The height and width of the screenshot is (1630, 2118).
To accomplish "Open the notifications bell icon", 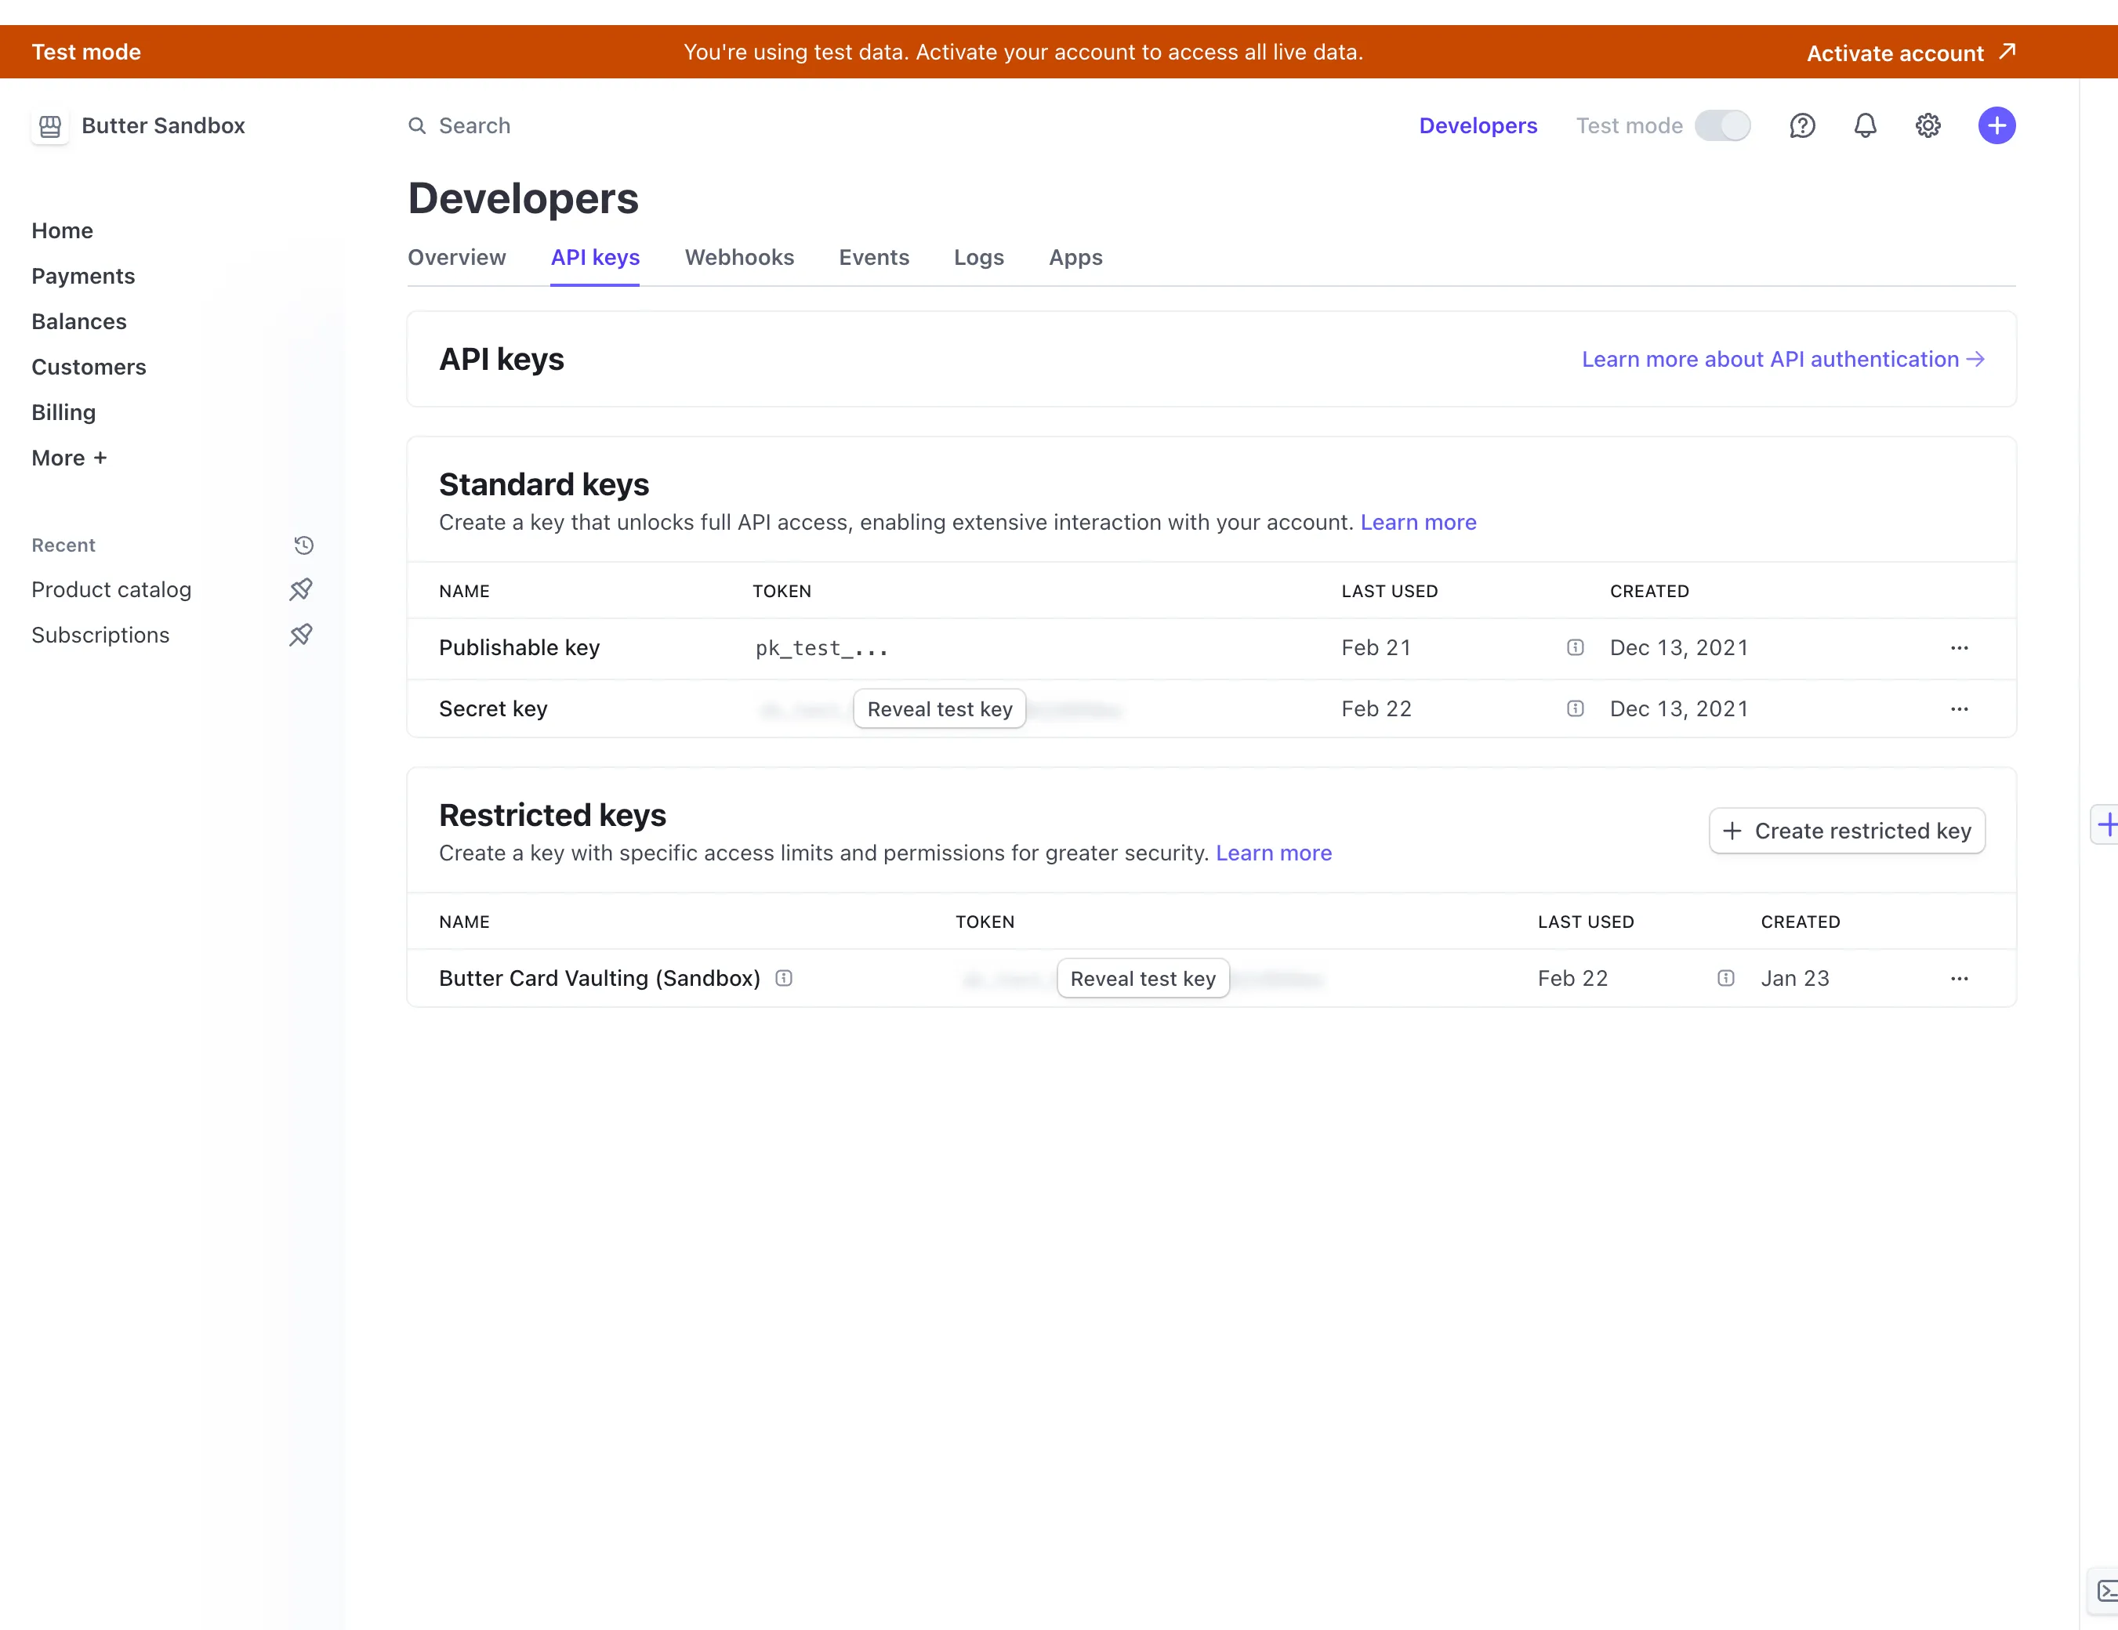I will (x=1865, y=126).
